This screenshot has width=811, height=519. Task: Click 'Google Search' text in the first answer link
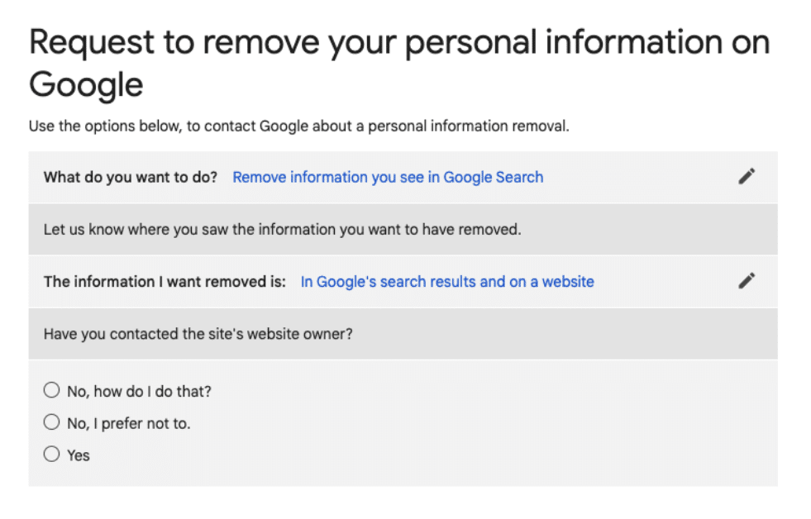[x=494, y=178]
